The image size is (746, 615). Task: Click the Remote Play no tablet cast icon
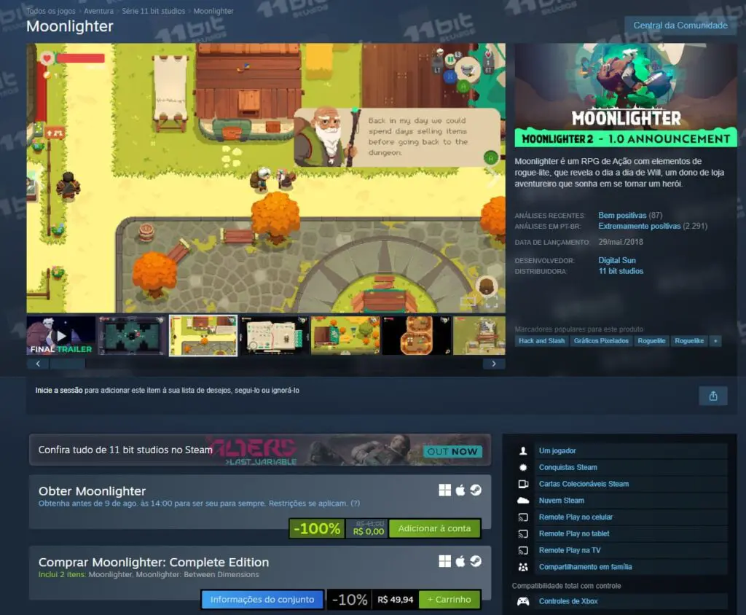pyautogui.click(x=523, y=534)
